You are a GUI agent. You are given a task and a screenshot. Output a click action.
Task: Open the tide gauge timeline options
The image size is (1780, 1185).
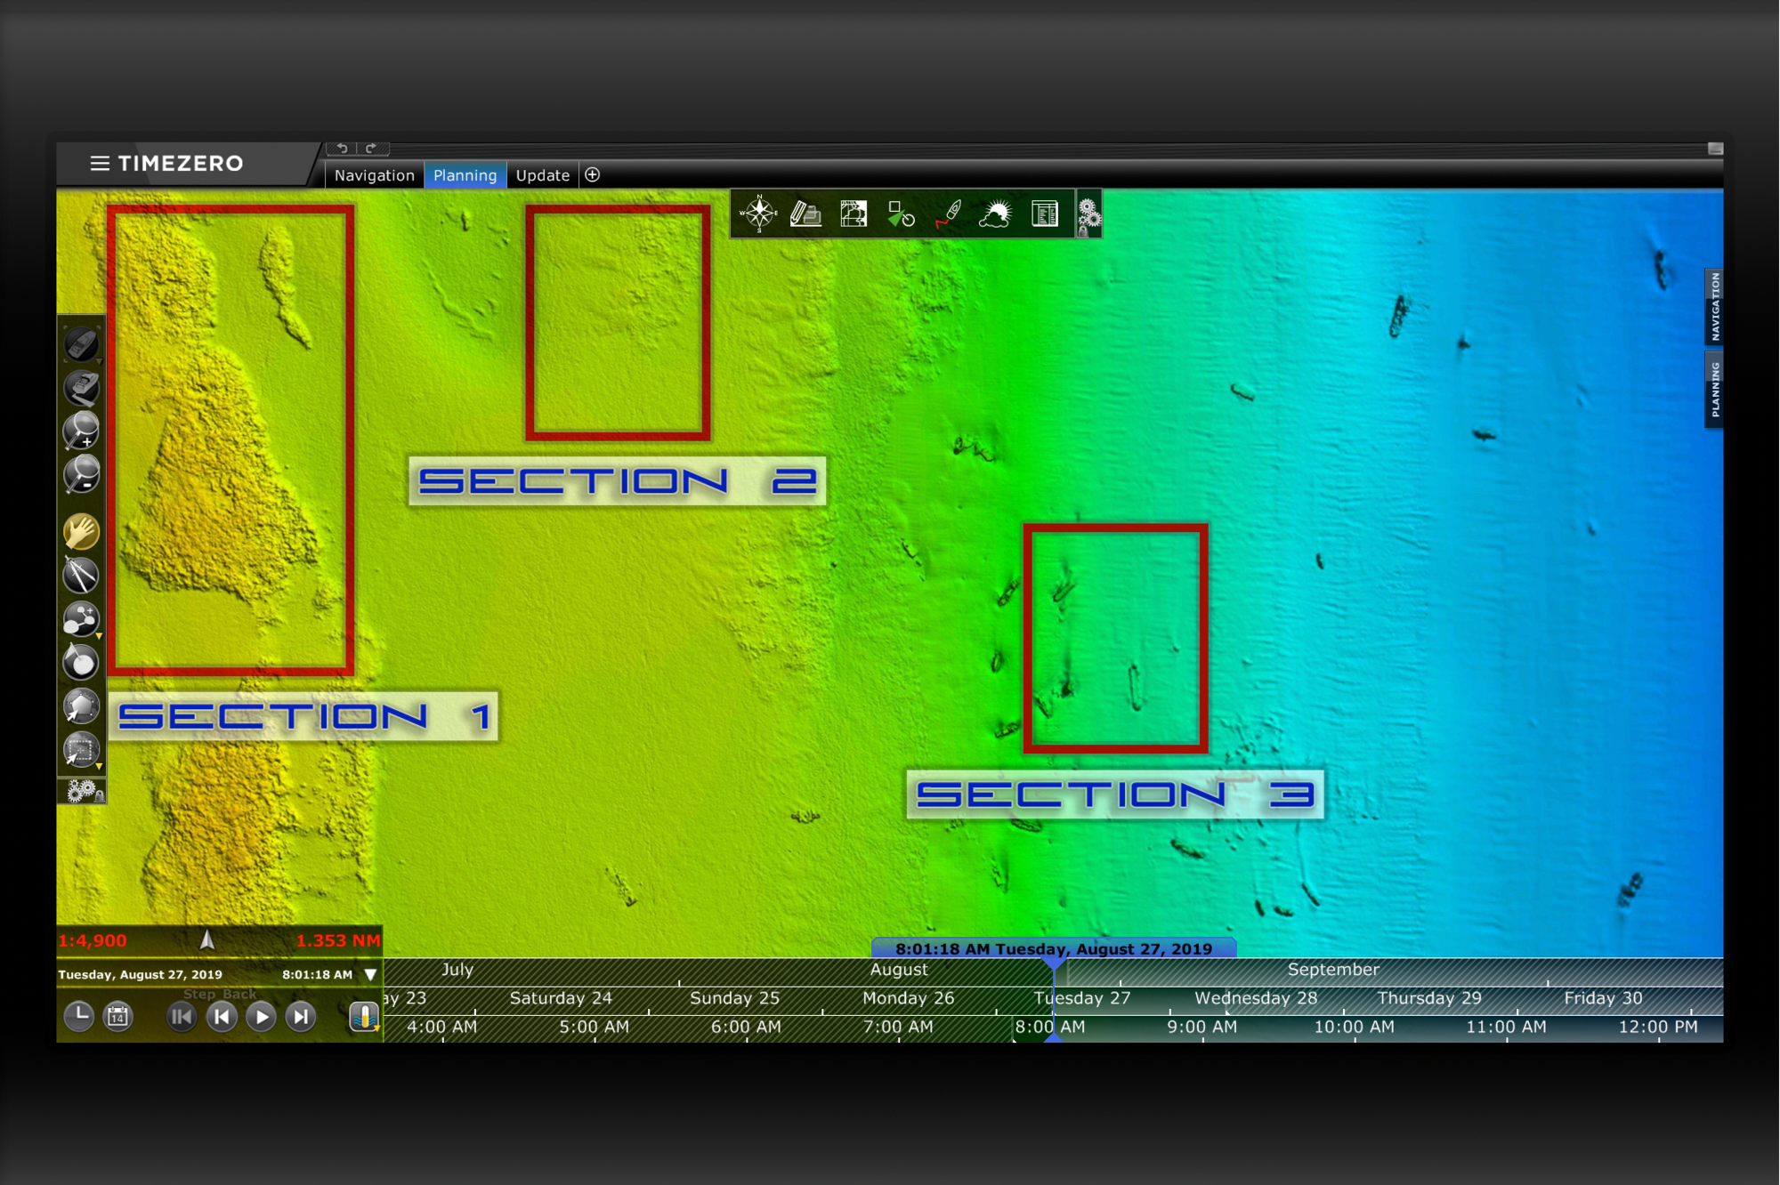364,1016
